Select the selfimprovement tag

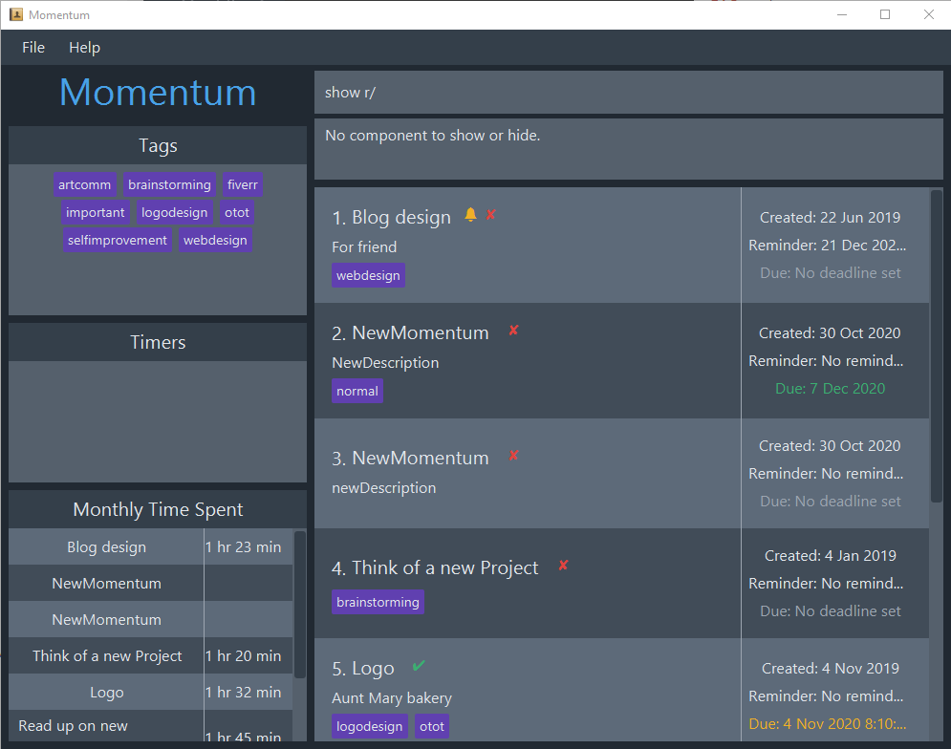click(x=117, y=240)
